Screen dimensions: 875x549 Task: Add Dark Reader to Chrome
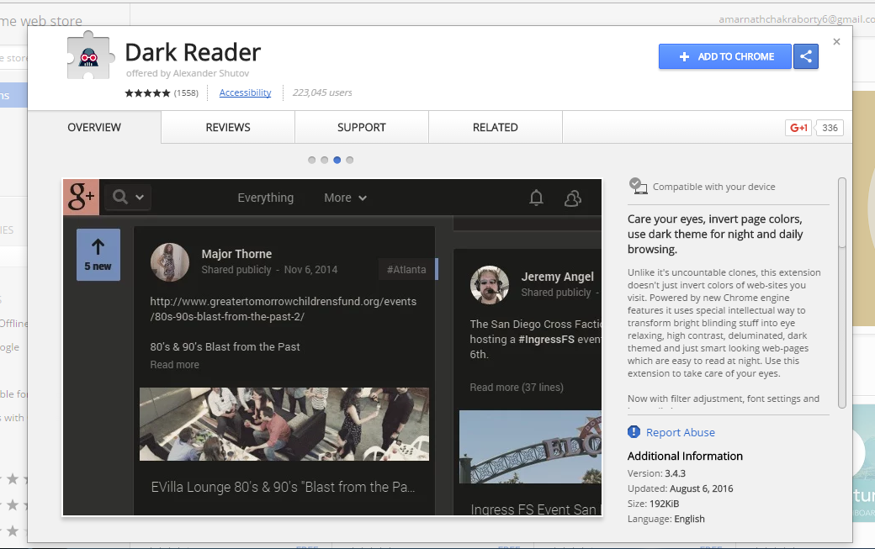tap(725, 56)
